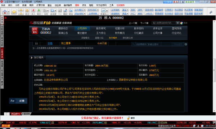The height and width of the screenshot is (129, 216).
Task: Expand the home button dropdown arrow
Action: click(x=9, y=12)
